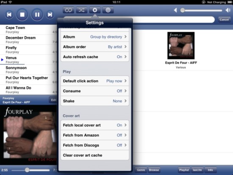The height and width of the screenshot is (175, 233).
Task: Pause the current song
Action: 37,14
